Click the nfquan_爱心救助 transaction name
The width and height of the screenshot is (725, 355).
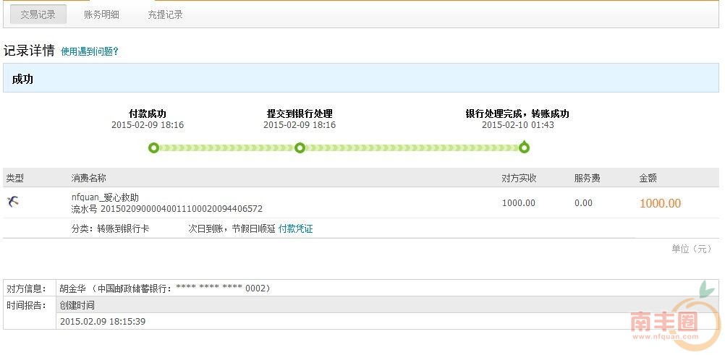(105, 197)
